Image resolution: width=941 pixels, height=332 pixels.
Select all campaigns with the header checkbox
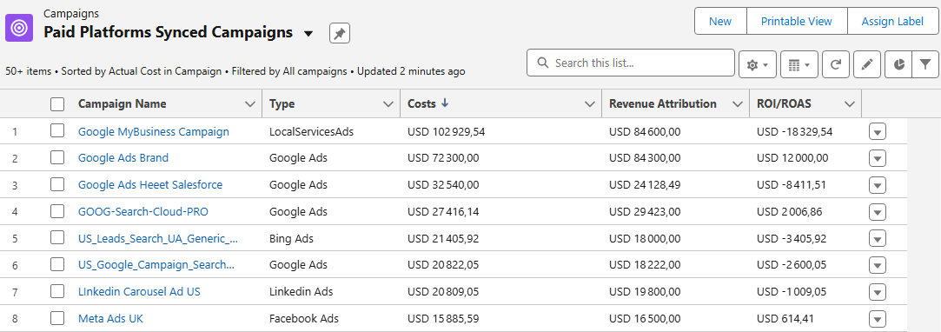[57, 104]
